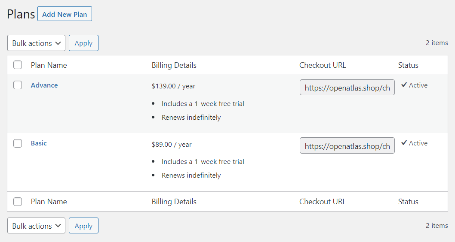Click the Billing Details header column
Viewport: 455px width, 242px height.
[x=174, y=65]
